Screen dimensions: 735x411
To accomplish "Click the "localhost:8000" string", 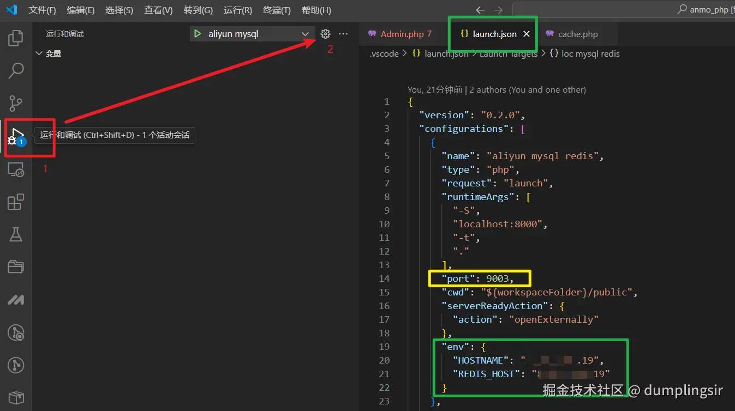I will click(x=497, y=224).
